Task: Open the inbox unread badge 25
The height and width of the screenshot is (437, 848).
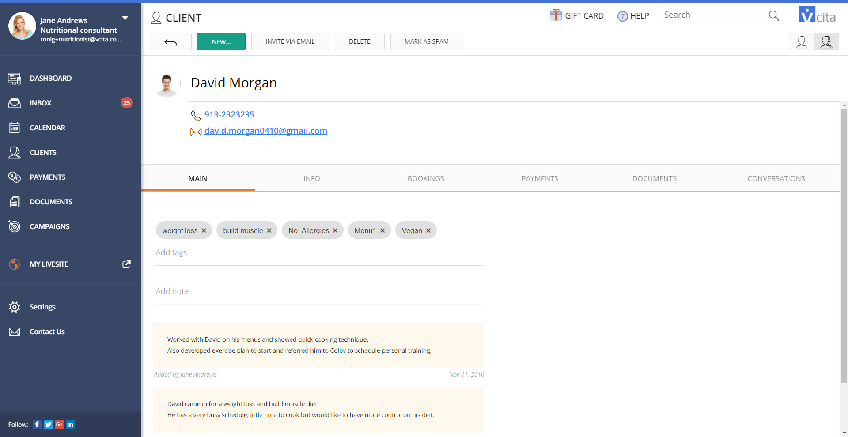Action: pyautogui.click(x=127, y=103)
